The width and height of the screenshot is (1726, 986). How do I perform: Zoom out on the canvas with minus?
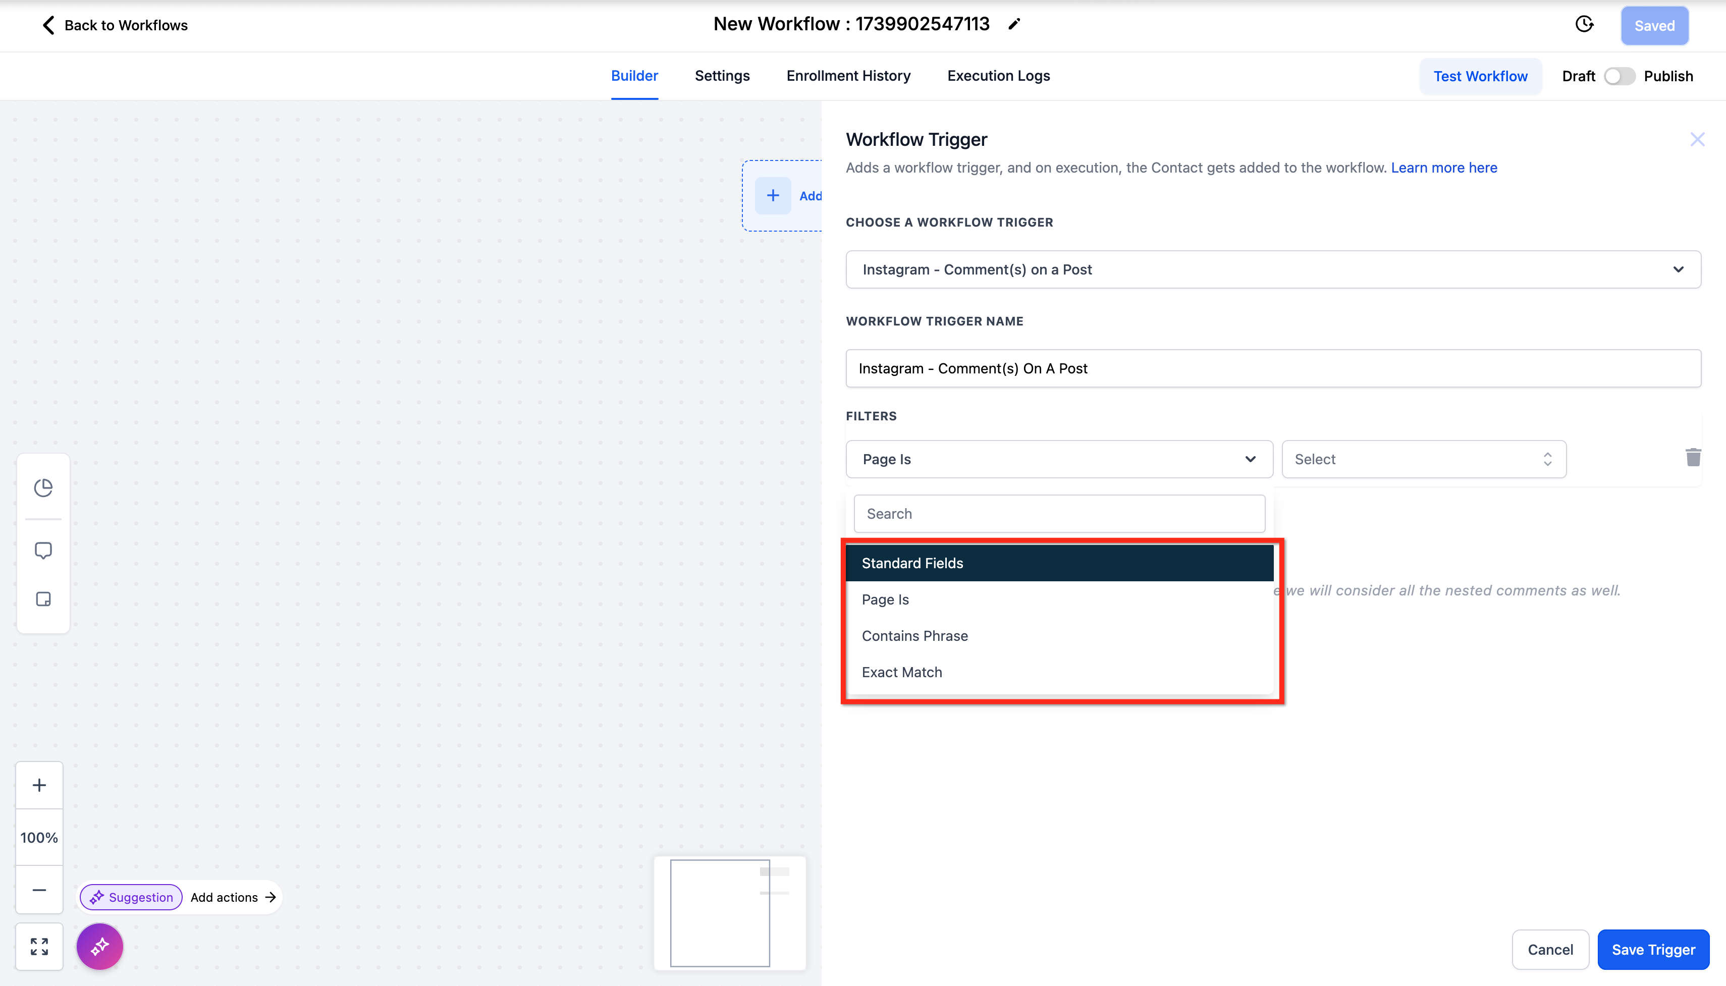[39, 890]
